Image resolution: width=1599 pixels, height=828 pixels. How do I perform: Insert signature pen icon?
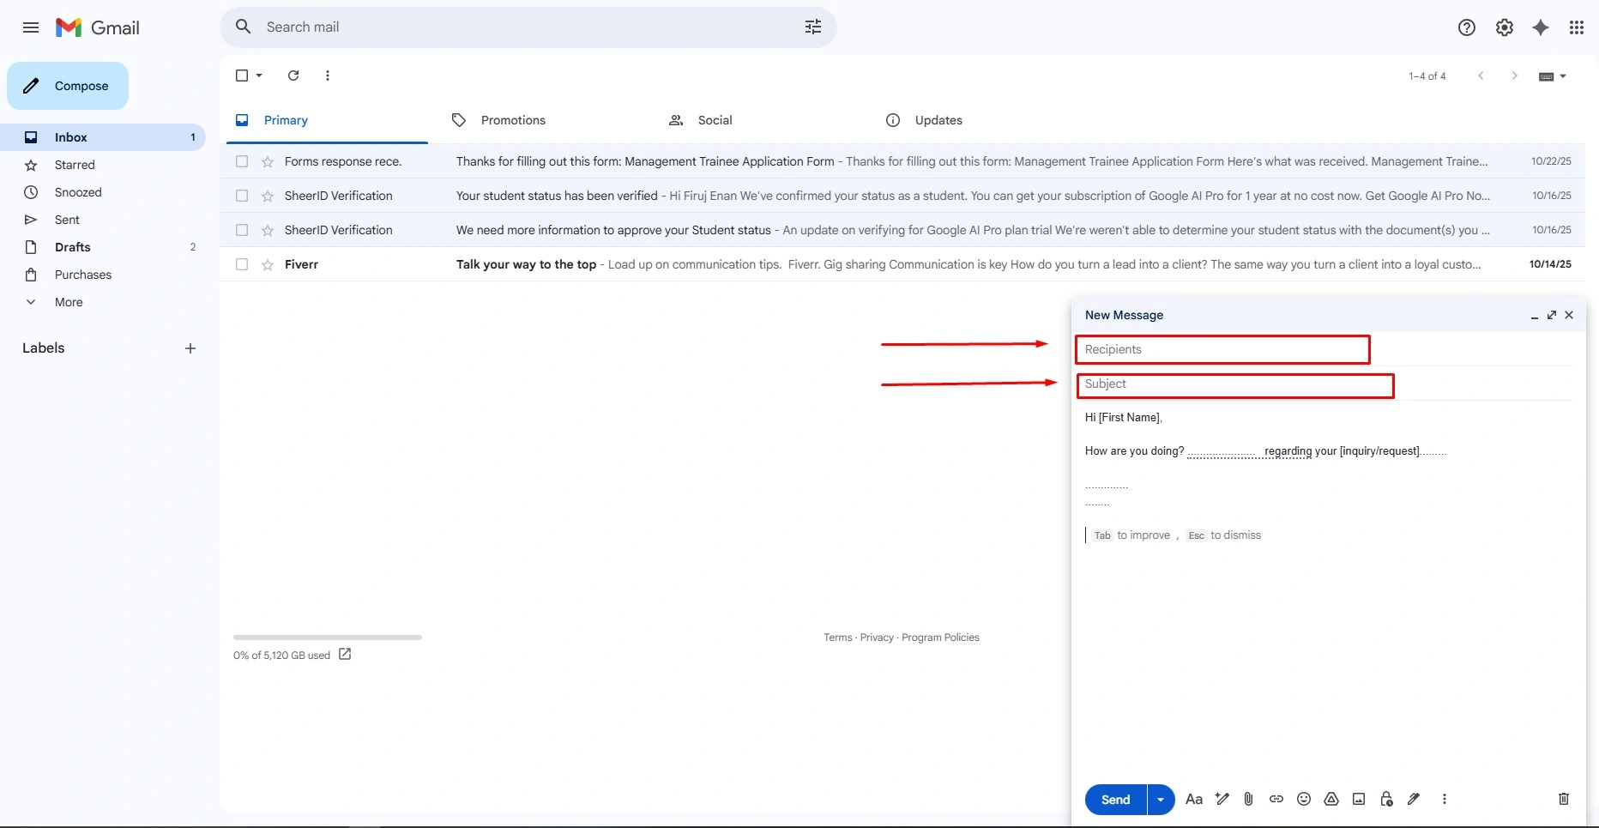click(x=1414, y=799)
